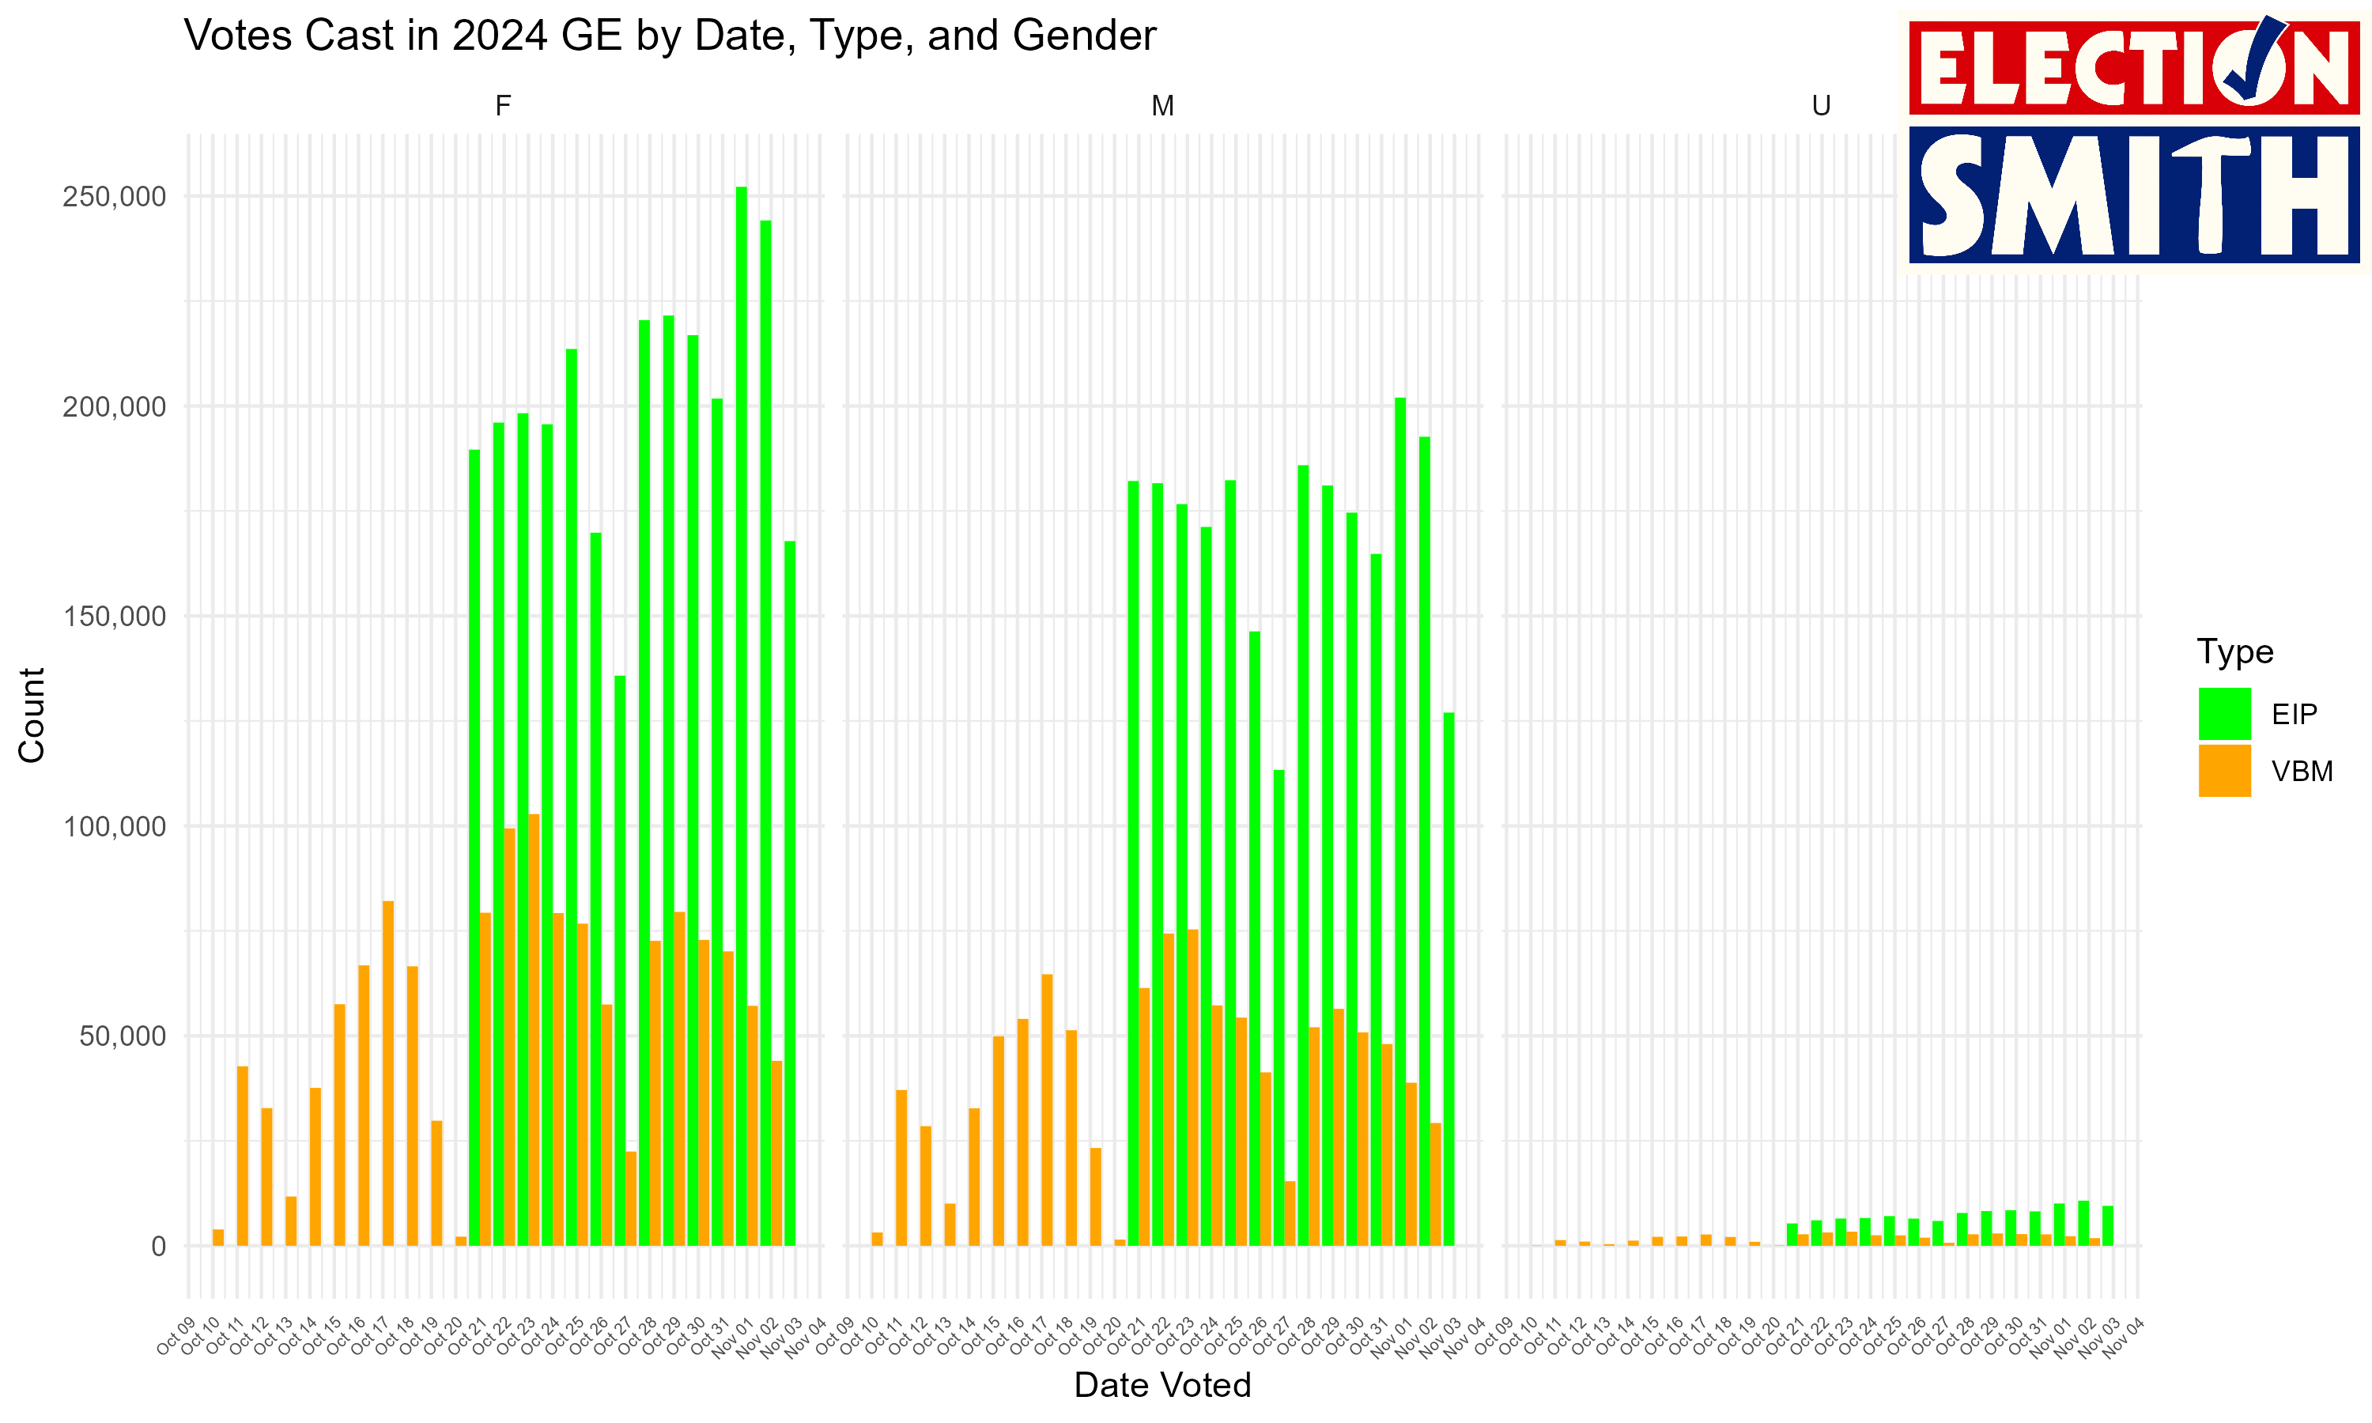Click the 200,000 y-axis label
The width and height of the screenshot is (2372, 1423).
(114, 407)
